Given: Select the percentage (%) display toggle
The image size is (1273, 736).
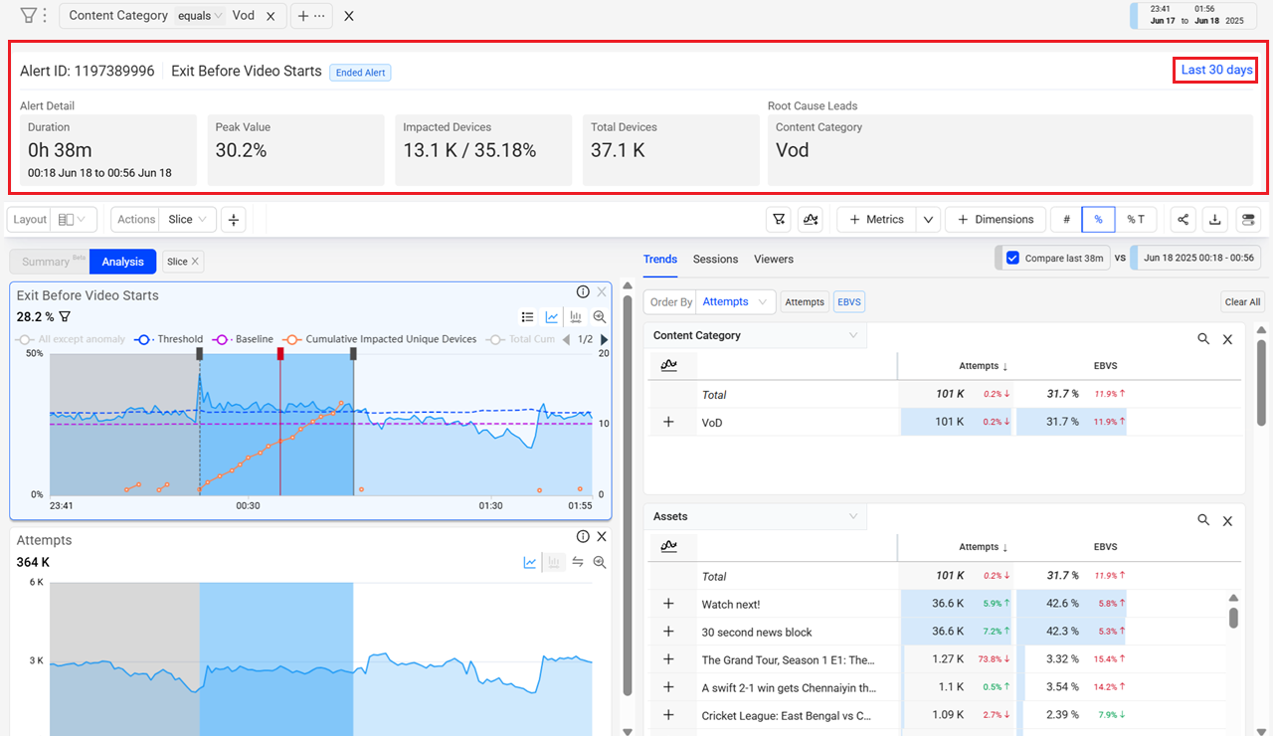Looking at the screenshot, I should click(x=1098, y=220).
